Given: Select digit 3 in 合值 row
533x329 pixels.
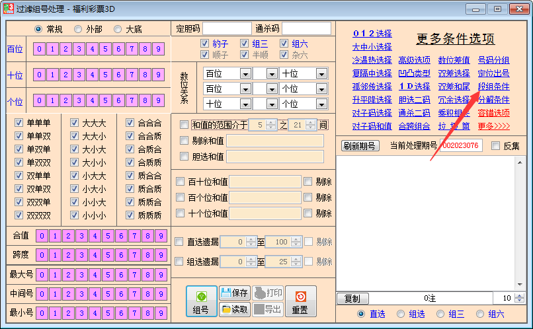Looking at the screenshot, I should 81,236.
